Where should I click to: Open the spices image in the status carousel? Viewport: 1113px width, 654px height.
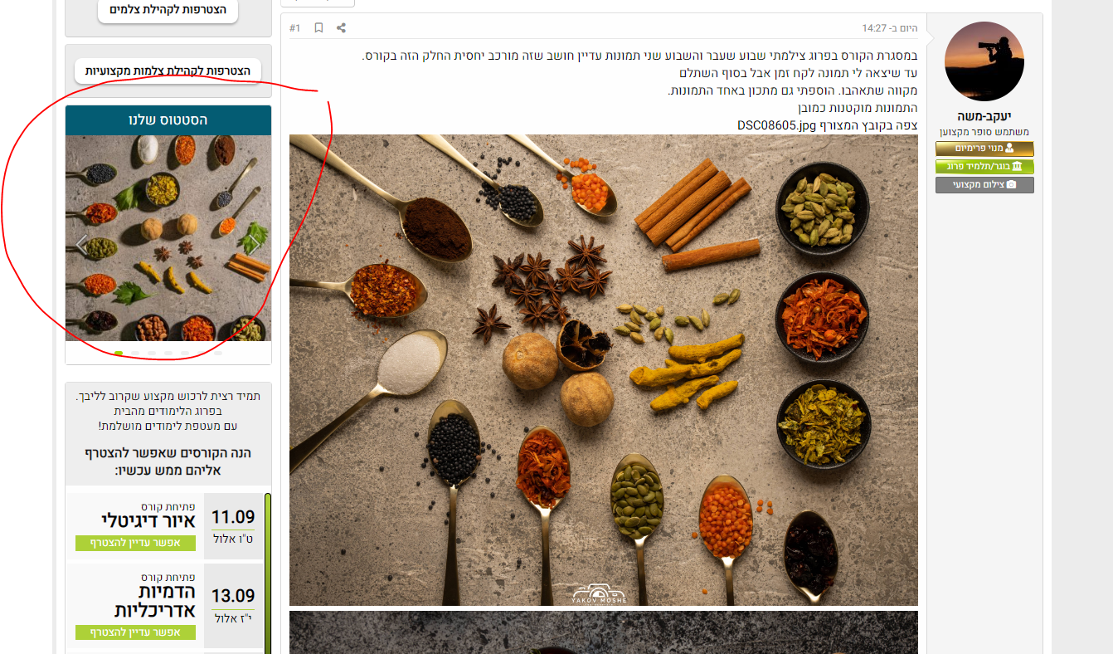168,238
